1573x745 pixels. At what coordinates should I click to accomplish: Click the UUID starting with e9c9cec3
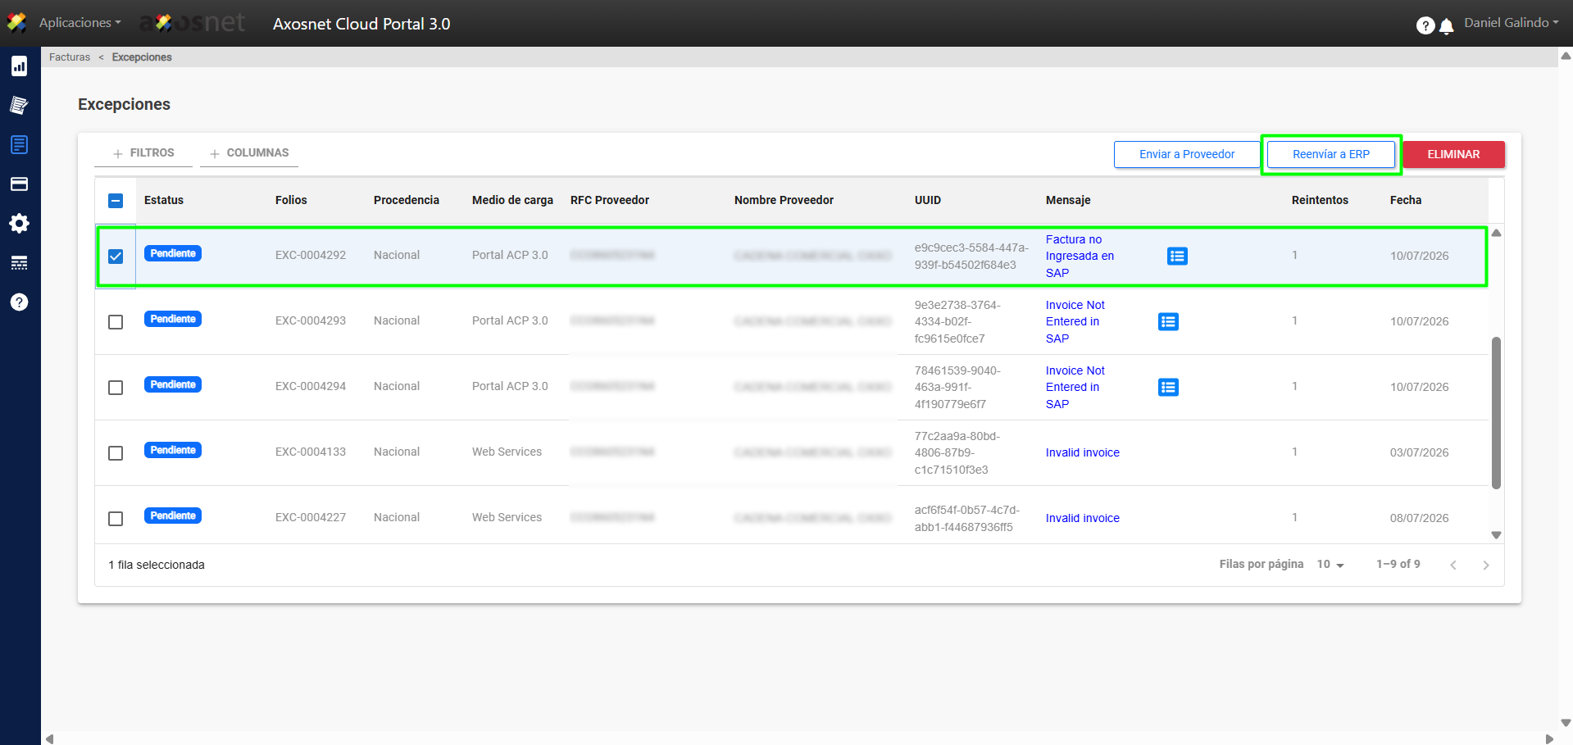971,256
